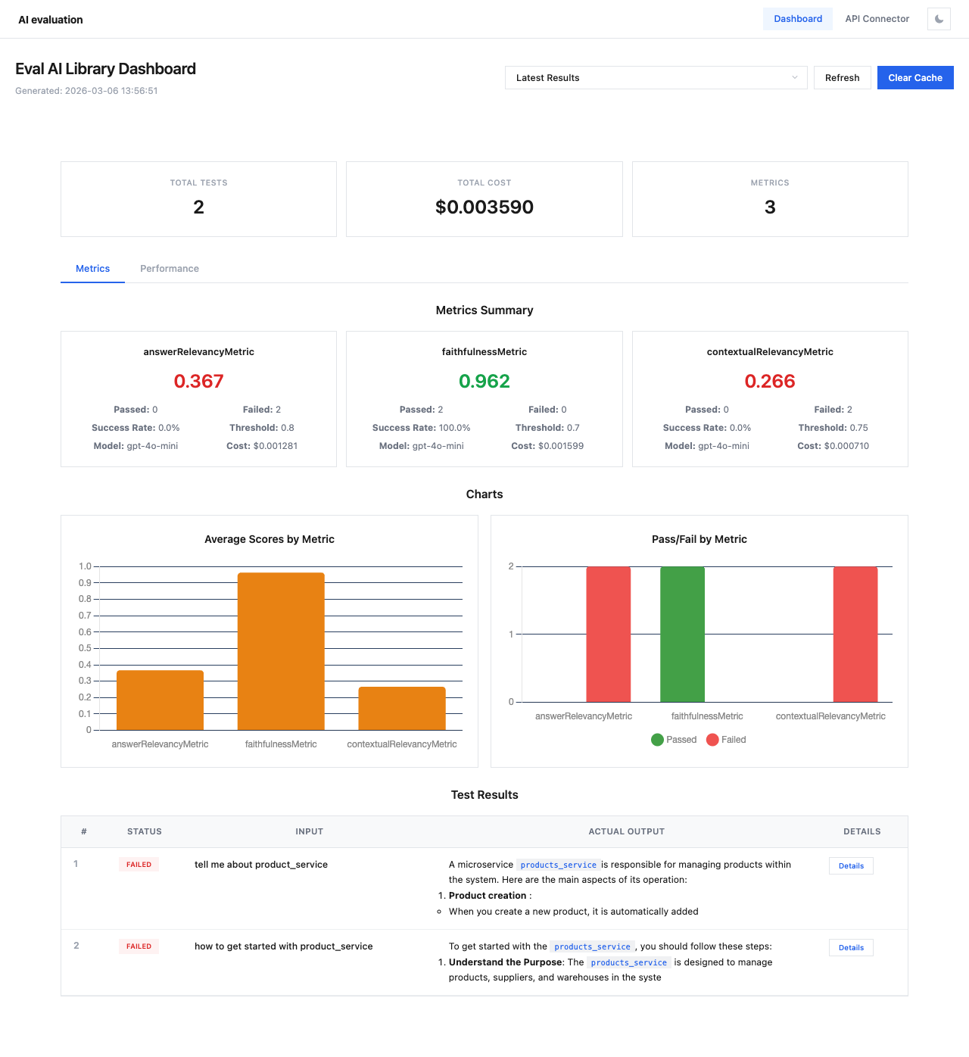Open Details for the first failed test
Image resolution: width=969 pixels, height=1057 pixels.
851,865
